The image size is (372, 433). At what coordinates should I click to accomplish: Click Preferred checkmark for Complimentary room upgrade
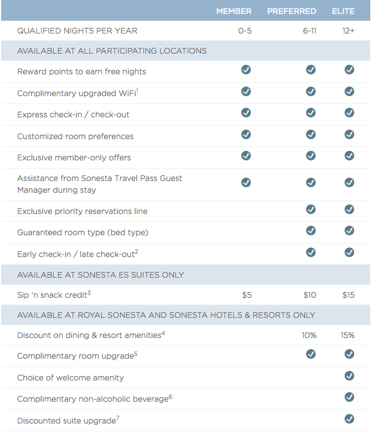pos(311,354)
